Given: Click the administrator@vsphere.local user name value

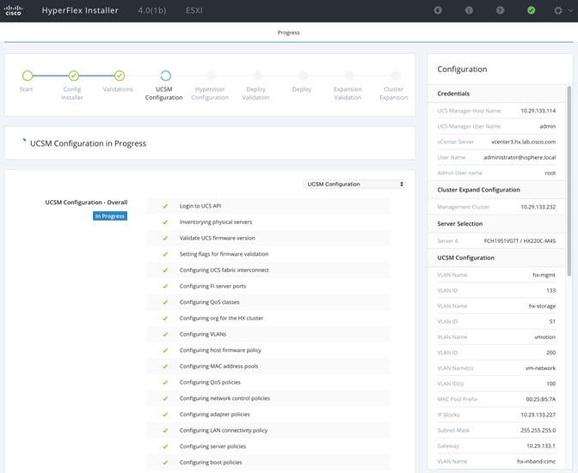Looking at the screenshot, I should click(x=520, y=157).
